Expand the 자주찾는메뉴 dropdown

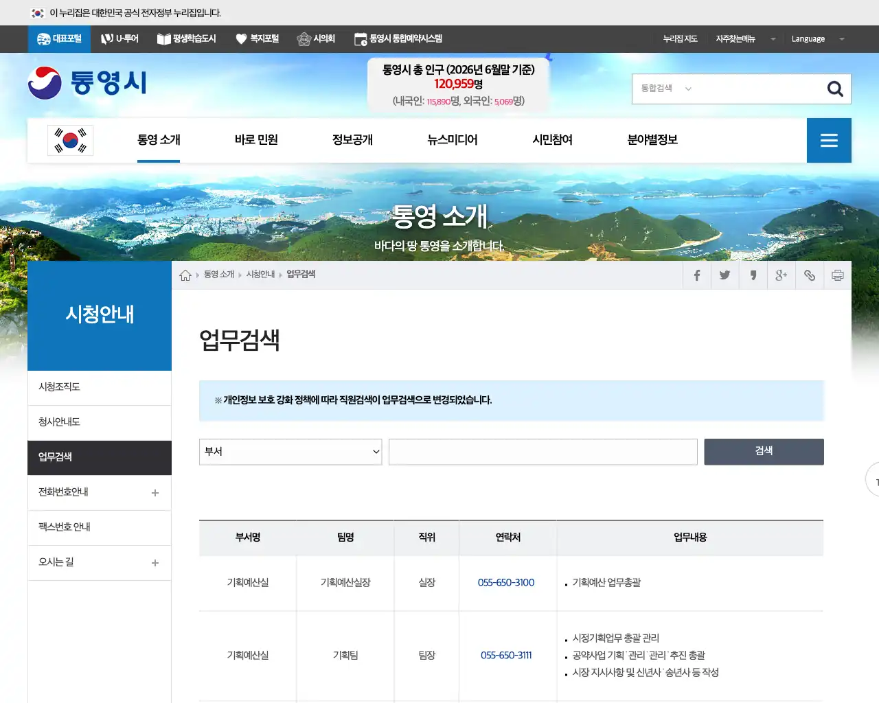point(745,39)
